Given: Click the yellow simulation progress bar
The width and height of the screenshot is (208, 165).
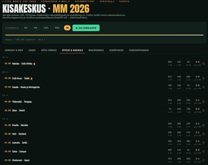Looking at the screenshot, I should click(104, 35).
